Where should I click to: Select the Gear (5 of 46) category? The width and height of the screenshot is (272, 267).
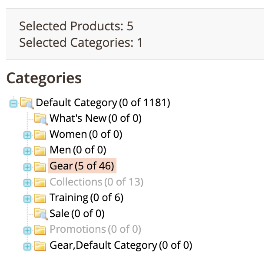(x=82, y=166)
